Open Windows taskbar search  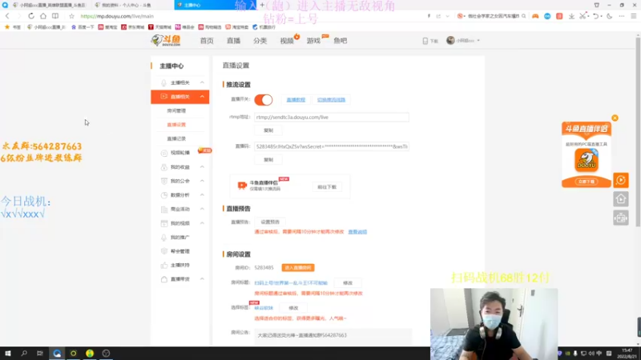[24, 354]
